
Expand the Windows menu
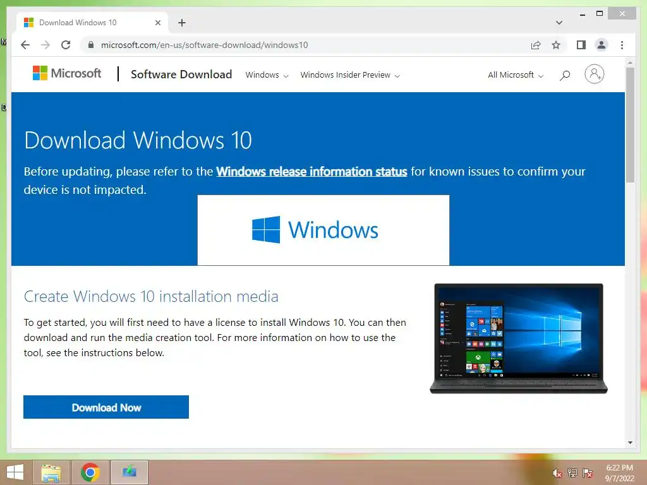[x=267, y=75]
